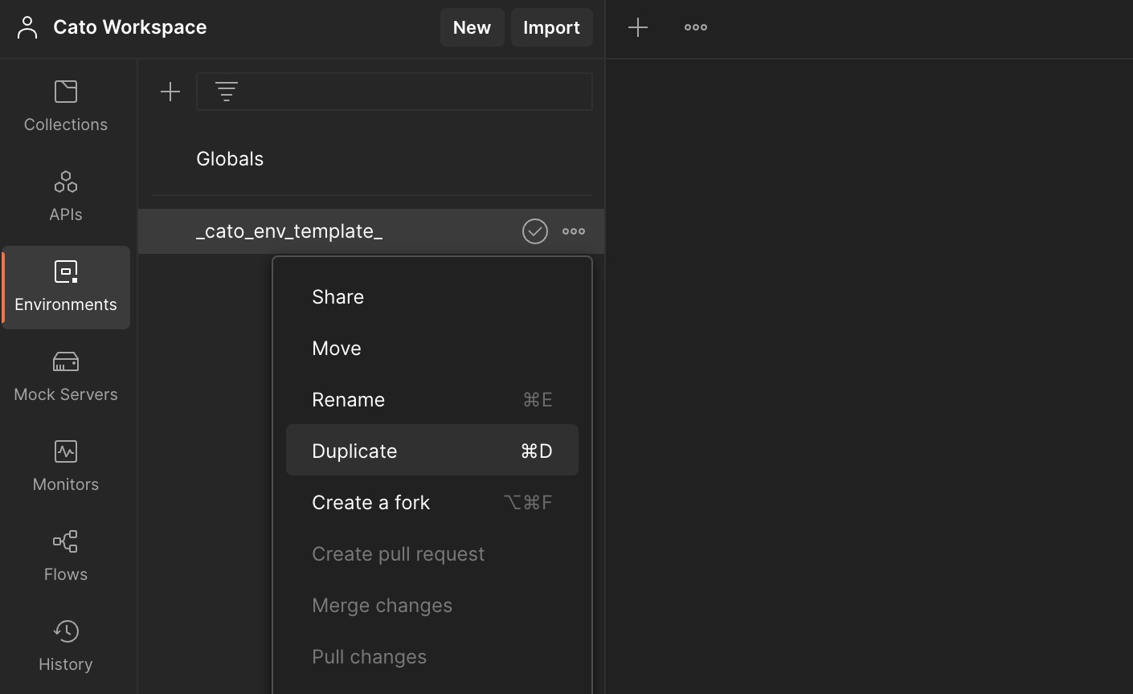Viewport: 1133px width, 694px height.
Task: Open the Flows section
Action: click(65, 554)
